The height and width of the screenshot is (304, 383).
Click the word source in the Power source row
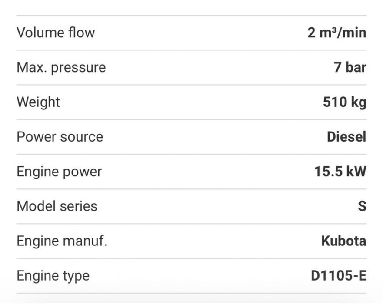pyautogui.click(x=82, y=137)
